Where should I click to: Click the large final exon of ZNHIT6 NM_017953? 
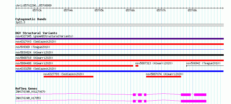[x=194, y=101]
